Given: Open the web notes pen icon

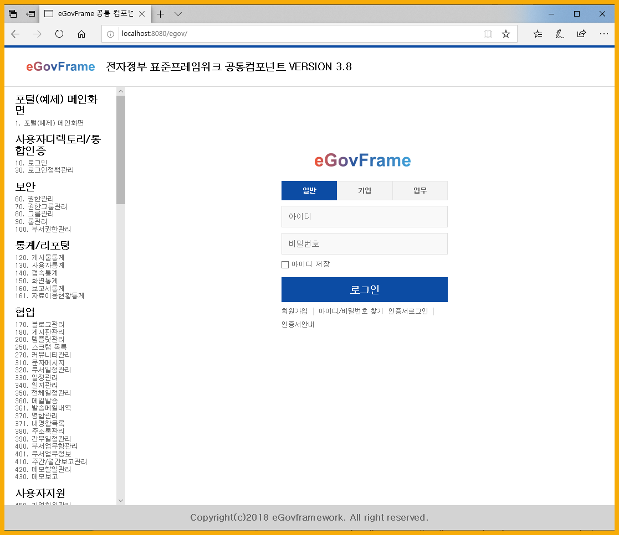Looking at the screenshot, I should (x=559, y=34).
